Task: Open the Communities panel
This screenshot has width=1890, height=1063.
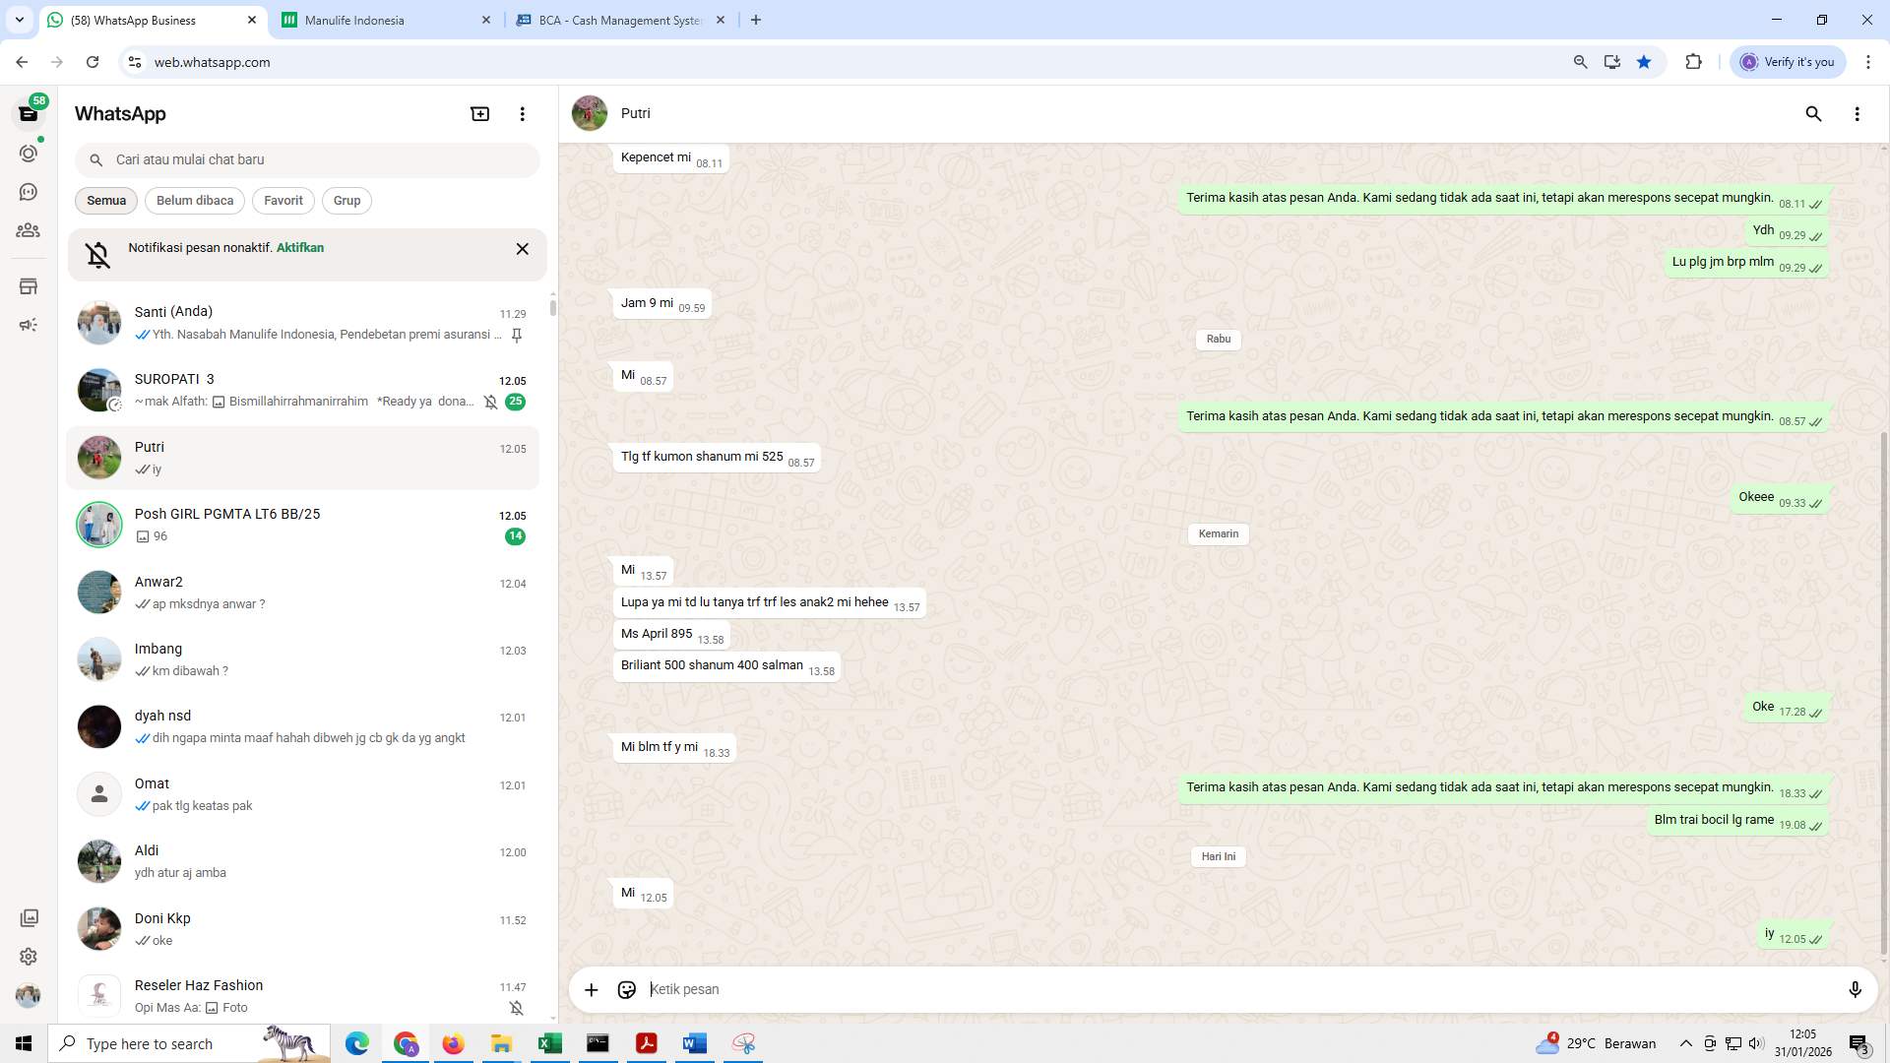Action: (29, 230)
